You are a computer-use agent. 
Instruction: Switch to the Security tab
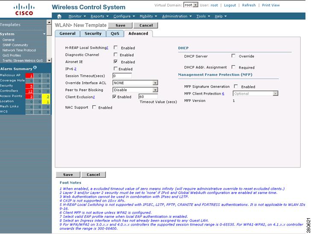coord(93,33)
